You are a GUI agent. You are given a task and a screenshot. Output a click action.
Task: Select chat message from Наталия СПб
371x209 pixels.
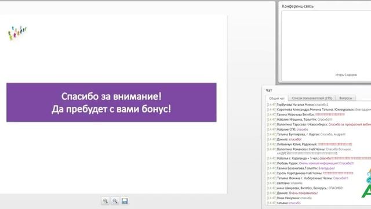288,129
